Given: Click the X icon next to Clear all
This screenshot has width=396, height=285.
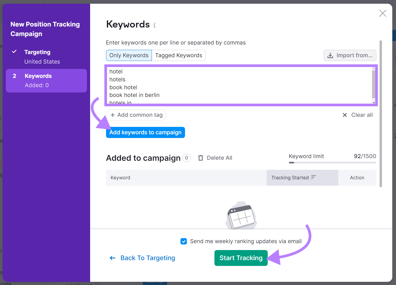Looking at the screenshot, I should 345,115.
